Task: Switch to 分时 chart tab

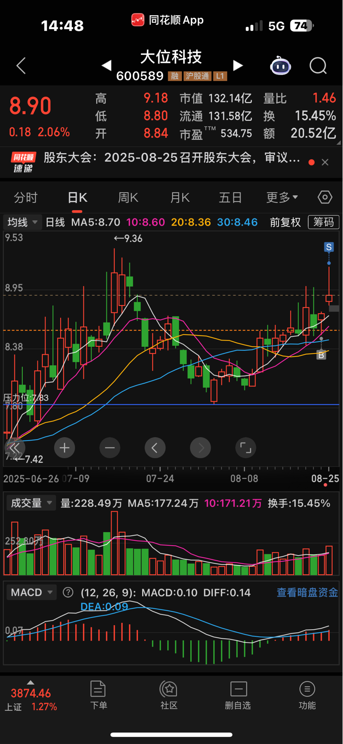Action: 25,198
